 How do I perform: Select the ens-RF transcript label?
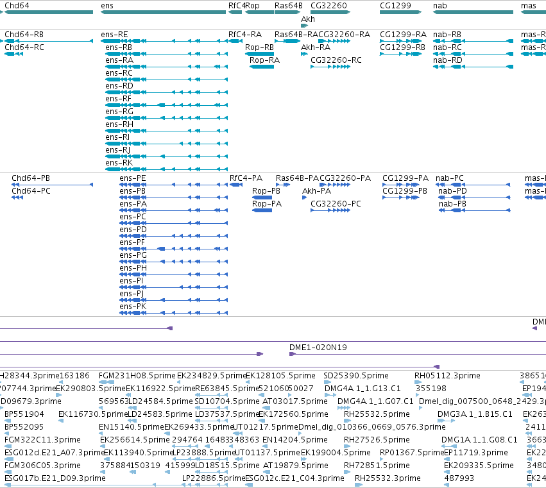(119, 99)
